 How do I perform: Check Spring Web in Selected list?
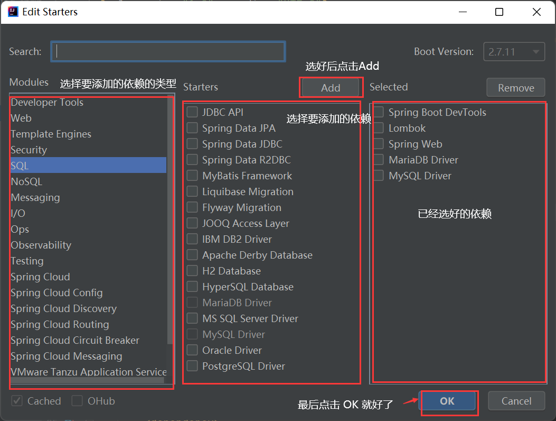tap(379, 144)
